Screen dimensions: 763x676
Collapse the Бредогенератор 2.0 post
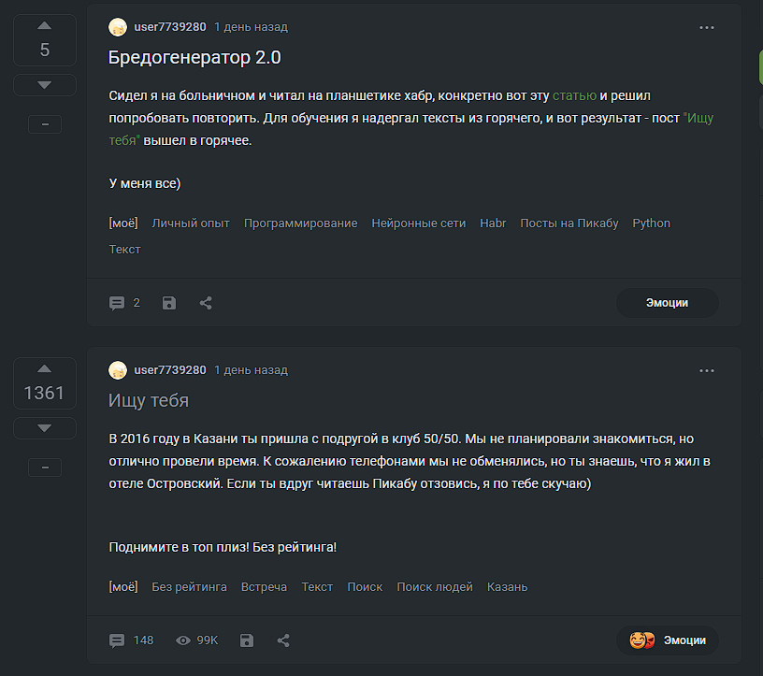pyautogui.click(x=44, y=124)
